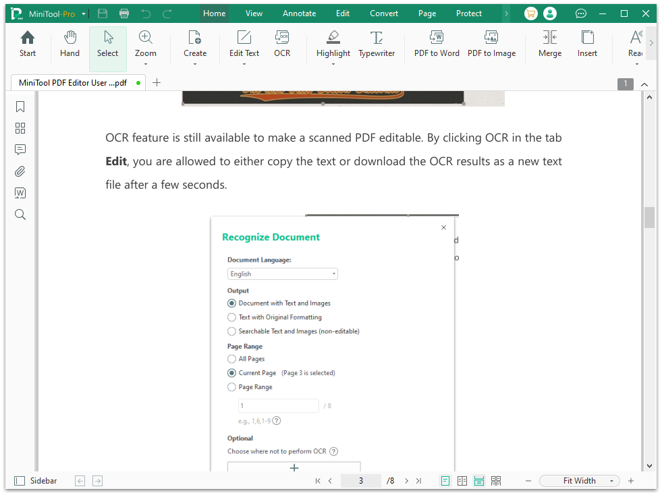This screenshot has width=662, height=493.
Task: Go to the previous page
Action: (330, 481)
